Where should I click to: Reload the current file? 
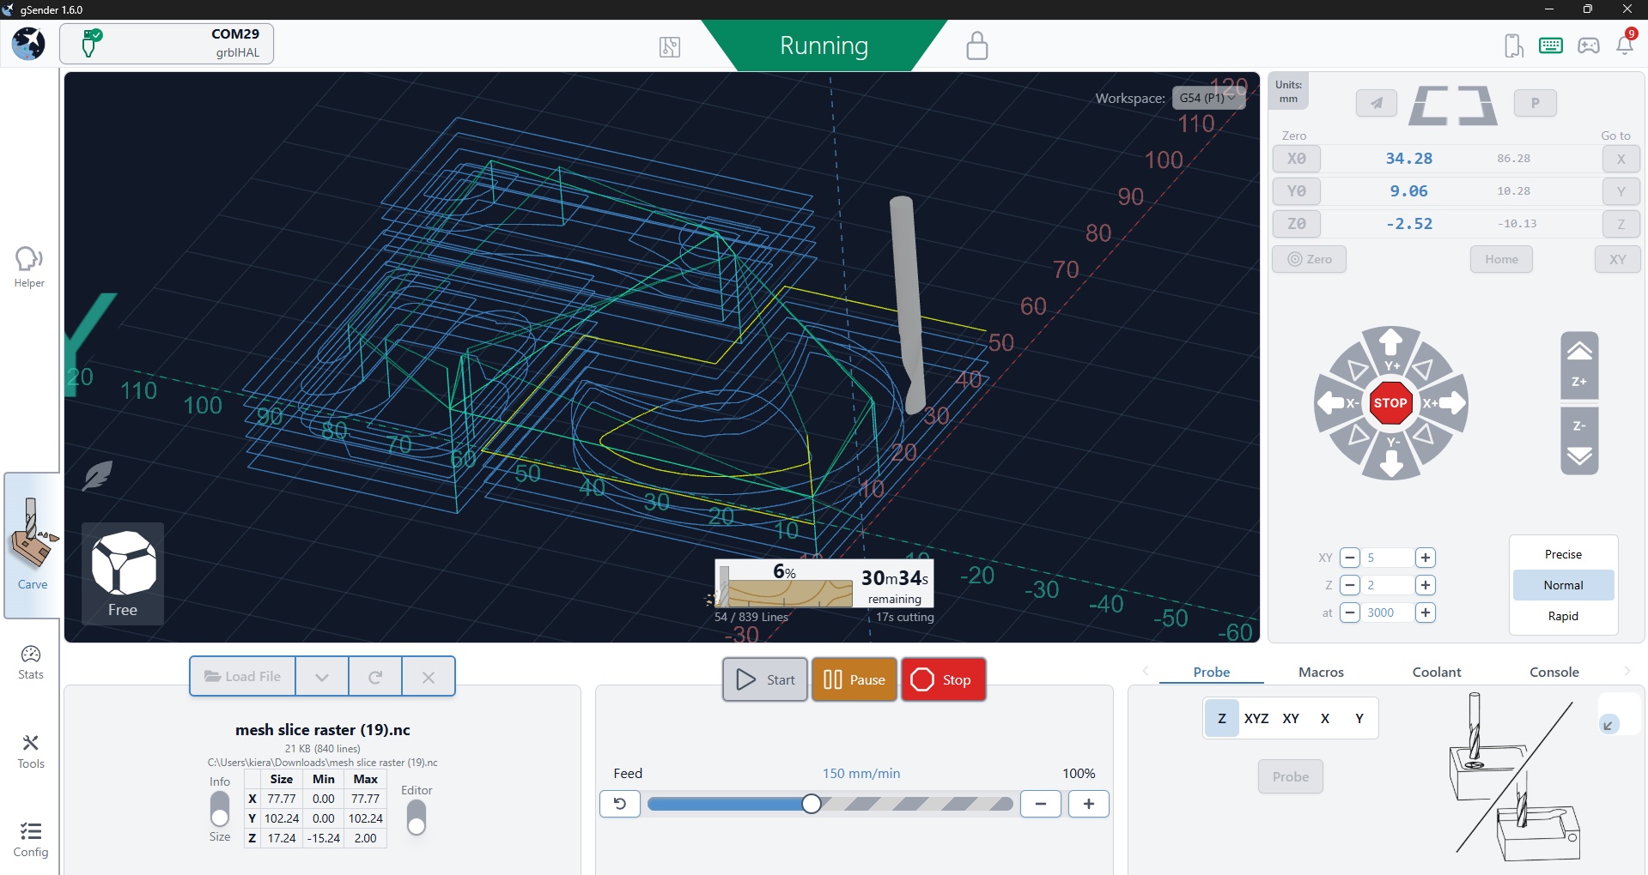click(375, 676)
